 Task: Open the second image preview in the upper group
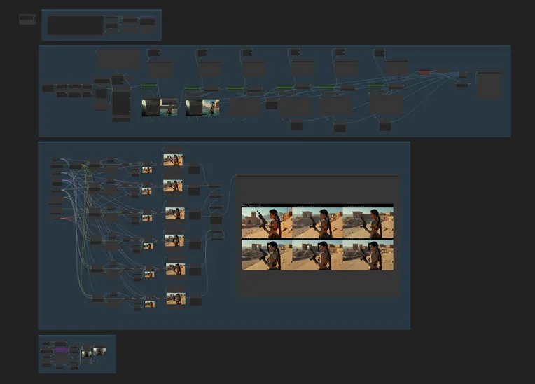tap(202, 107)
